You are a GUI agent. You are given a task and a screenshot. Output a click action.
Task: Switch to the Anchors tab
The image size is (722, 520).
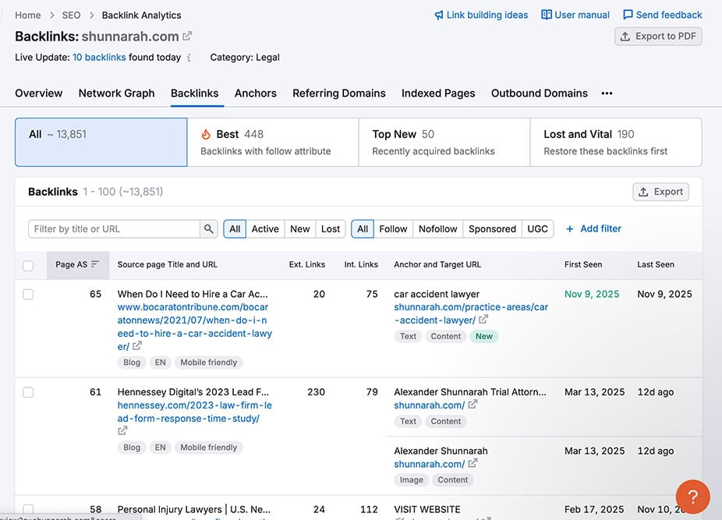255,93
